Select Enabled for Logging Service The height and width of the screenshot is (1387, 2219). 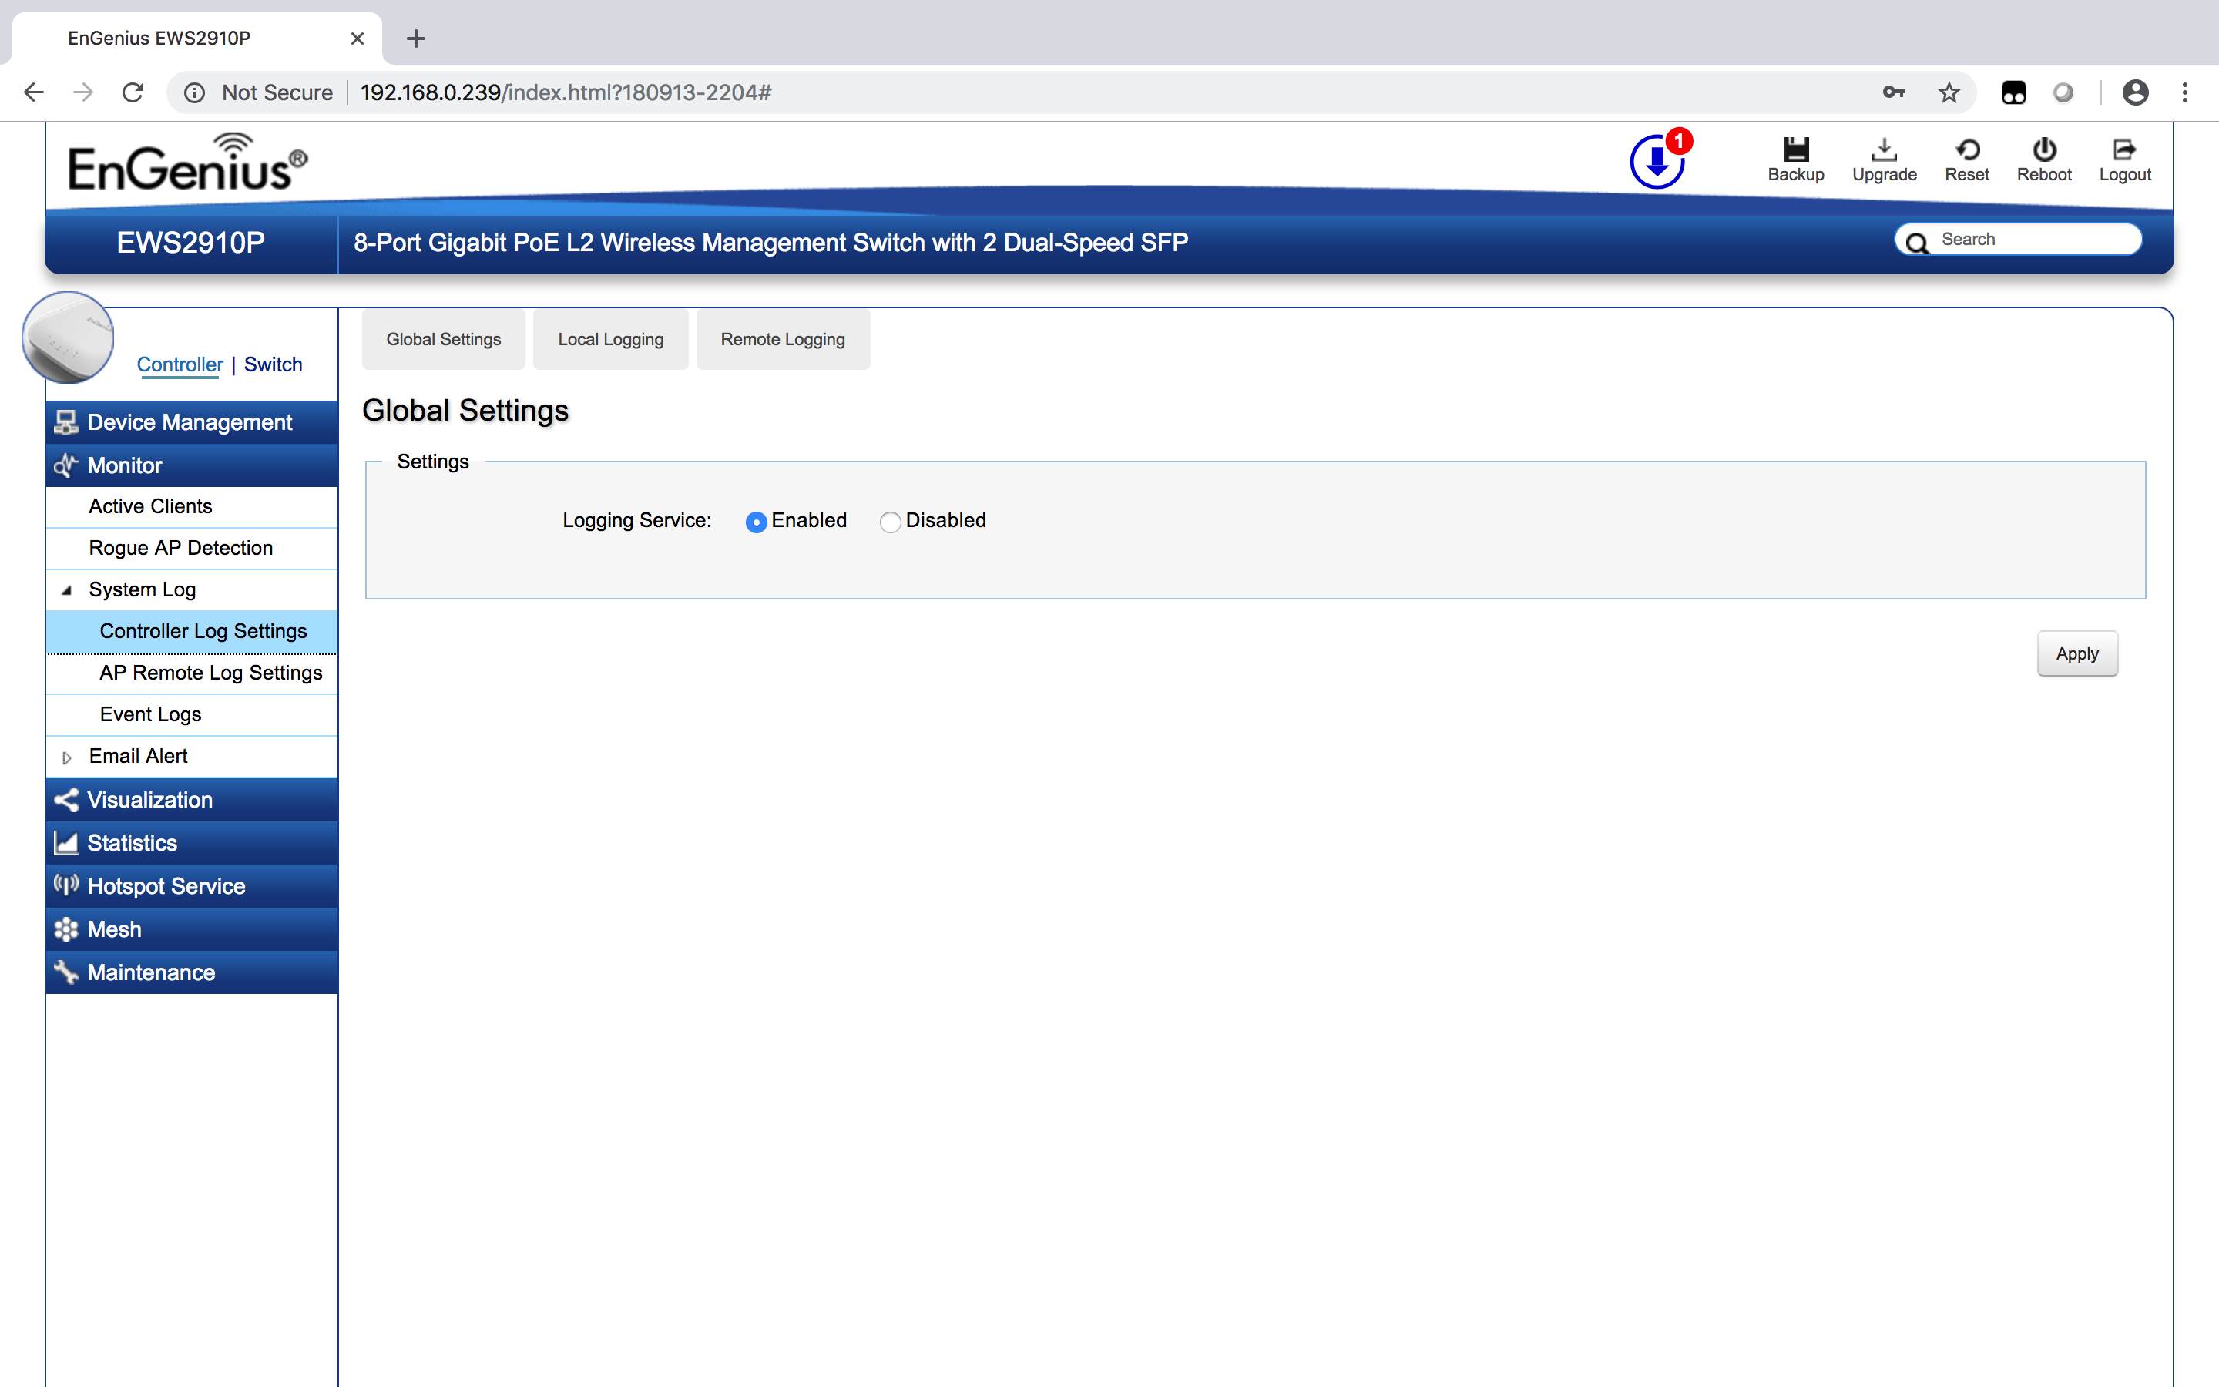[757, 522]
